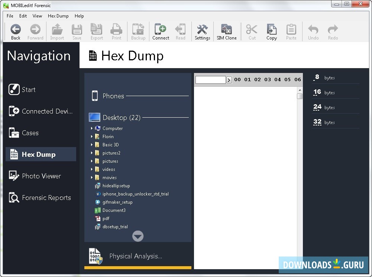
Task: Expand the Basic 3D folder
Action: point(91,144)
